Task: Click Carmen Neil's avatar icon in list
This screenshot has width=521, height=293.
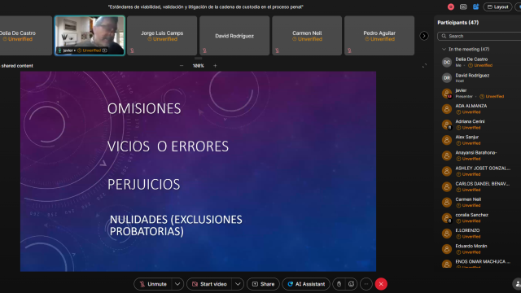Action: pos(447,203)
